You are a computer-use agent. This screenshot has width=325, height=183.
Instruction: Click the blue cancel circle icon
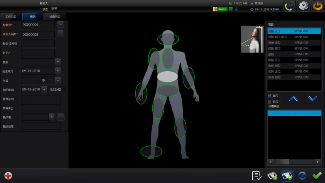(302, 175)
